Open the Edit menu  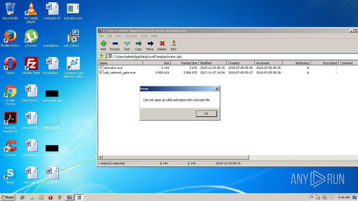coord(109,36)
